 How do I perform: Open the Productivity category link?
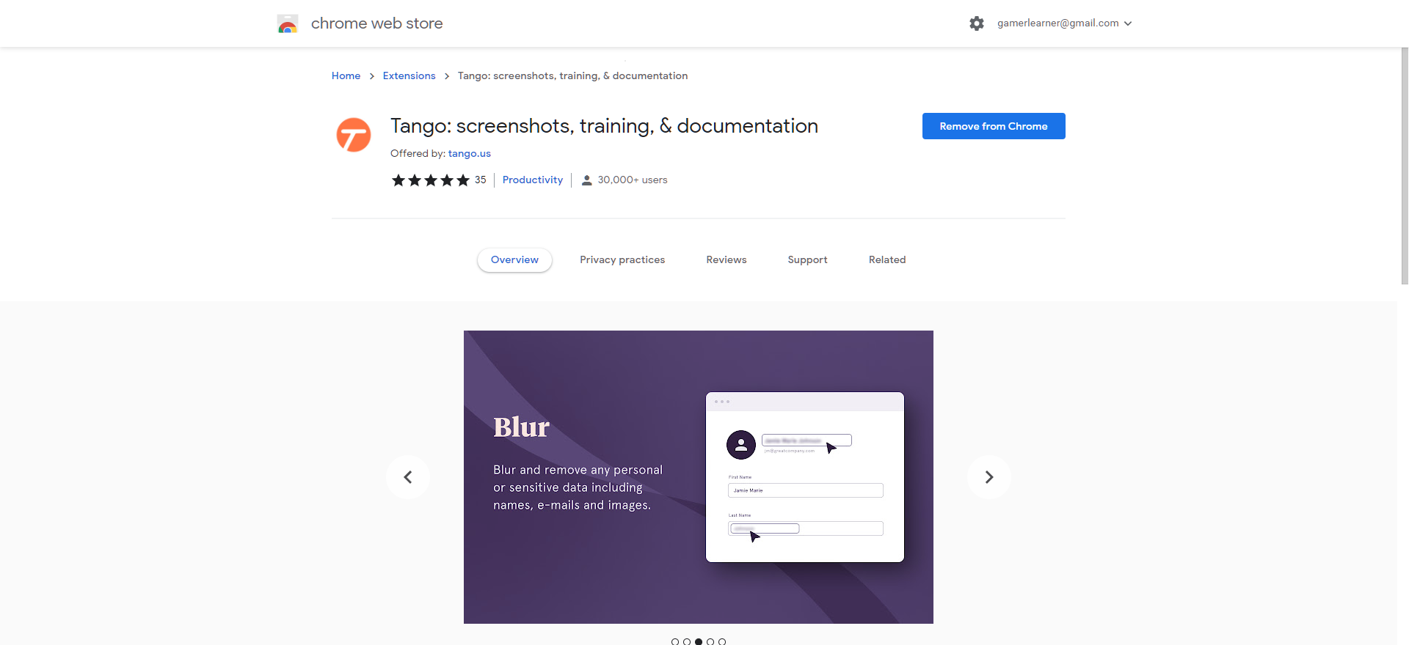point(533,180)
